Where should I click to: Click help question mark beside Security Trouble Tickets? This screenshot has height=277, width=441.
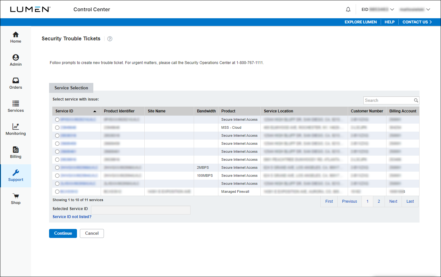110,39
